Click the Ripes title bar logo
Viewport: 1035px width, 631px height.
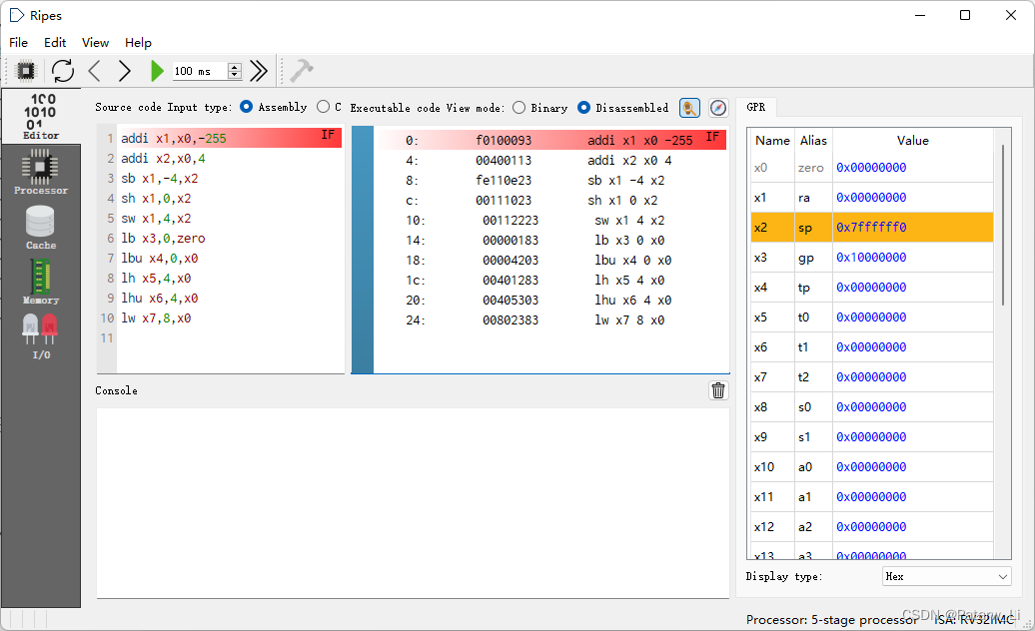(17, 15)
